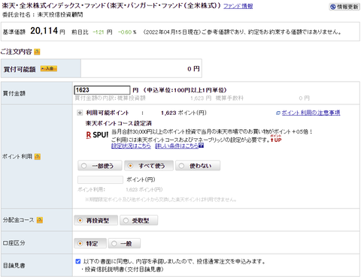Viewport: 361px width, 277px height.
Task: Select 一般 account type
Action: [124, 243]
